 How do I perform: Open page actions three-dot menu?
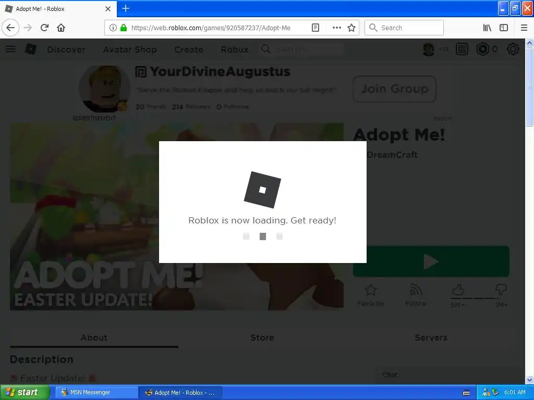click(x=336, y=28)
